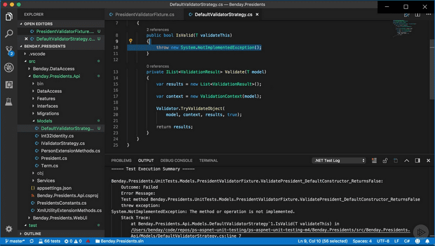Open IValidatorStrategy.cs file

click(x=61, y=143)
